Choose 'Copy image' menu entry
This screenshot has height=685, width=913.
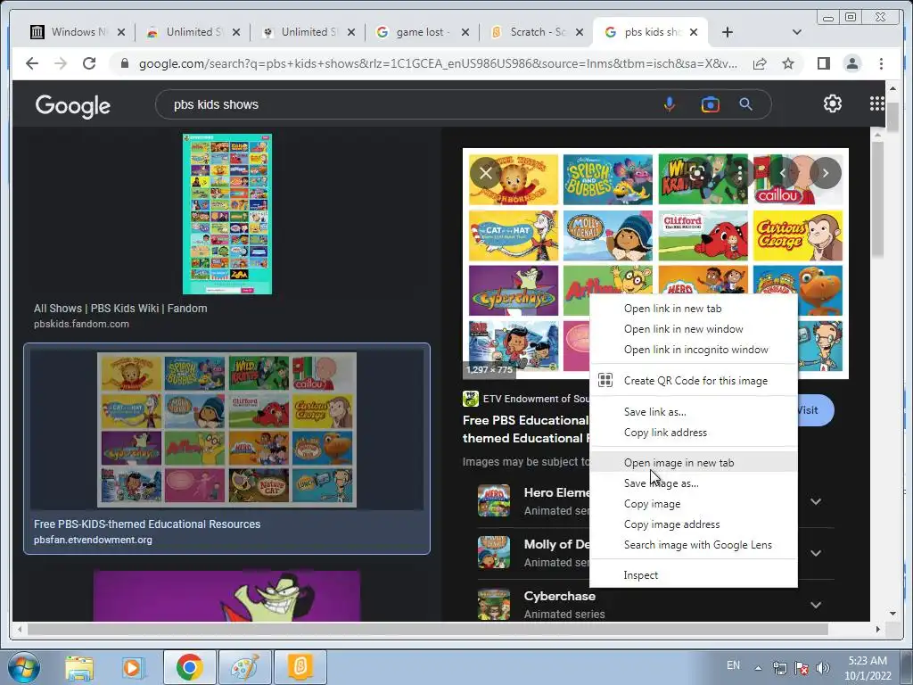[693, 504]
